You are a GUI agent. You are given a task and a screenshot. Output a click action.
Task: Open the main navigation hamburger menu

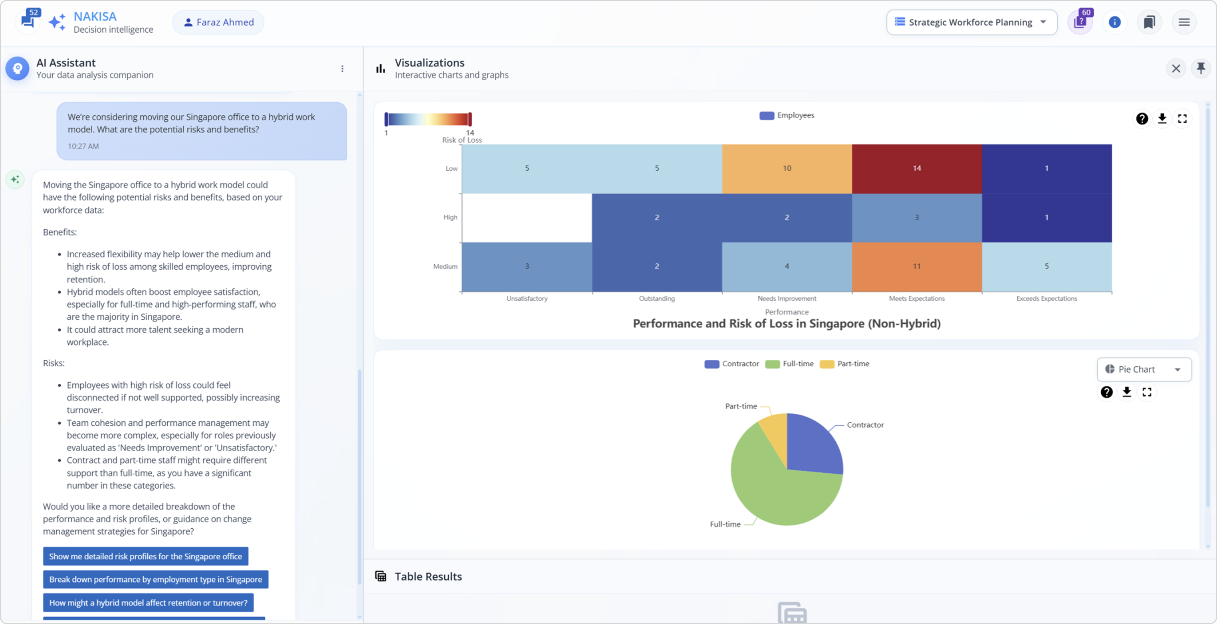pos(1184,22)
